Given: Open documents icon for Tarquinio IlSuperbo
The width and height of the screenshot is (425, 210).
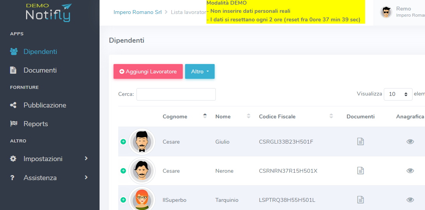Looking at the screenshot, I should (360, 200).
